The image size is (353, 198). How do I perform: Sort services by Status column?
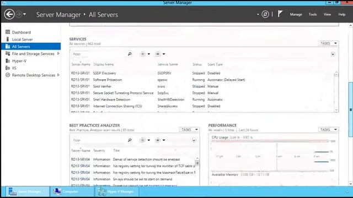[197, 64]
